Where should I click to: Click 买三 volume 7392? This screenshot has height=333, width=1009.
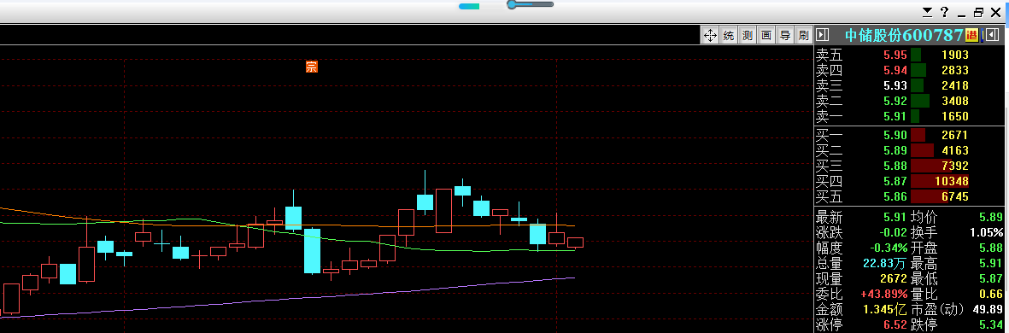955,166
